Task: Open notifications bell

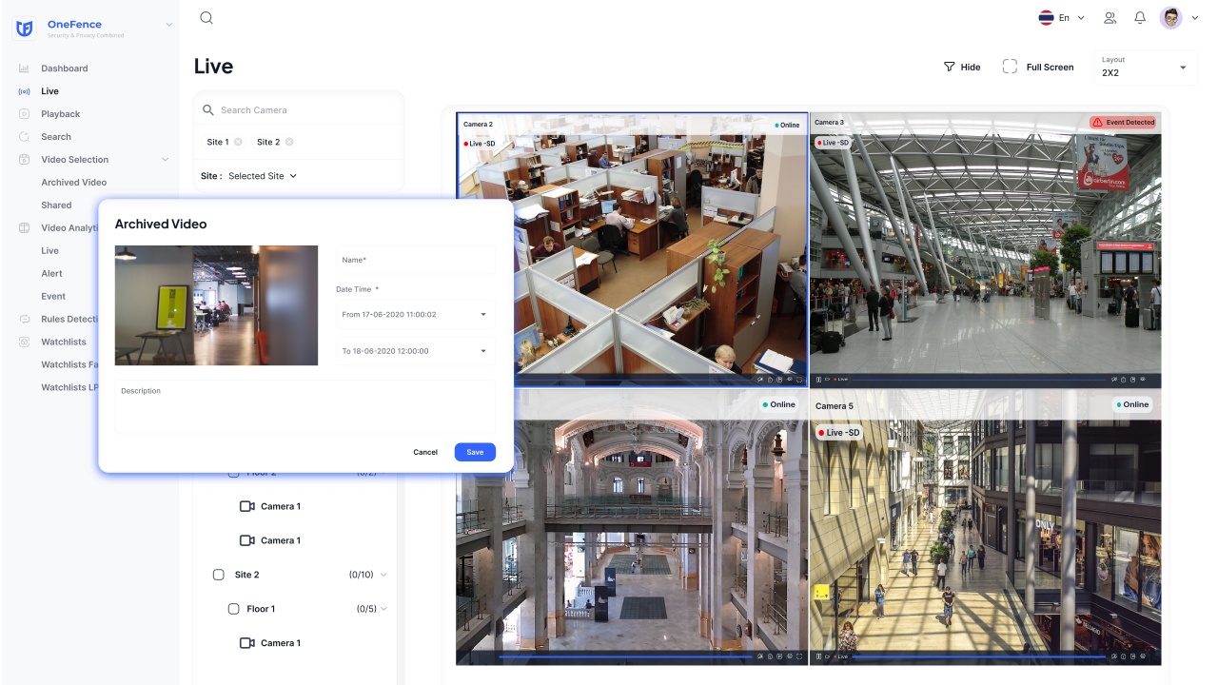Action: (x=1140, y=18)
